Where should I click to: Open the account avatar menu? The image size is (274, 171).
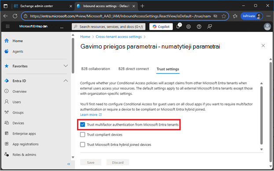(267, 26)
